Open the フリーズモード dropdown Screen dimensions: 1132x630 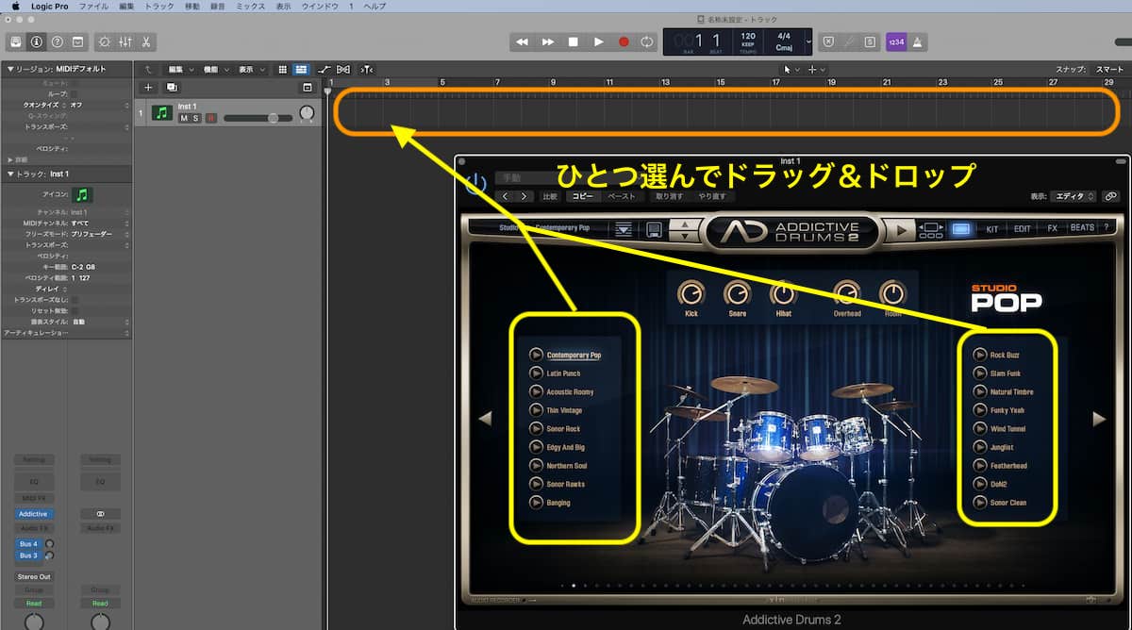click(99, 233)
